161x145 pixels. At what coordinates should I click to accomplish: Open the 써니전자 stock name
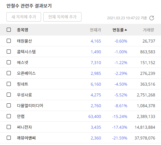(24, 127)
